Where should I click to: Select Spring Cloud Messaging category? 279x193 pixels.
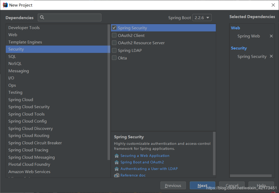pos(57,157)
